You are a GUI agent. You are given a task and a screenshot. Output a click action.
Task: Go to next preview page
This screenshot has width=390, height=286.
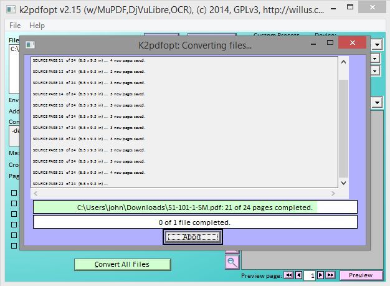[x=321, y=275]
